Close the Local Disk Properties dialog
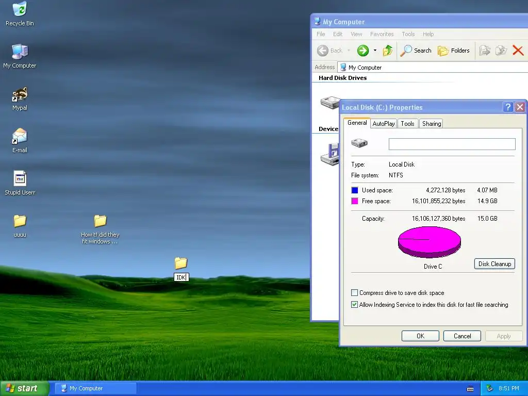Image resolution: width=528 pixels, height=396 pixels. pos(520,107)
